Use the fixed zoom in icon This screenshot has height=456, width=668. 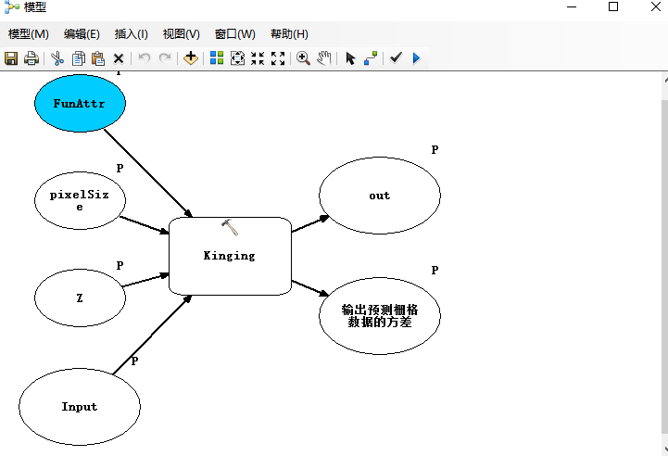(258, 58)
